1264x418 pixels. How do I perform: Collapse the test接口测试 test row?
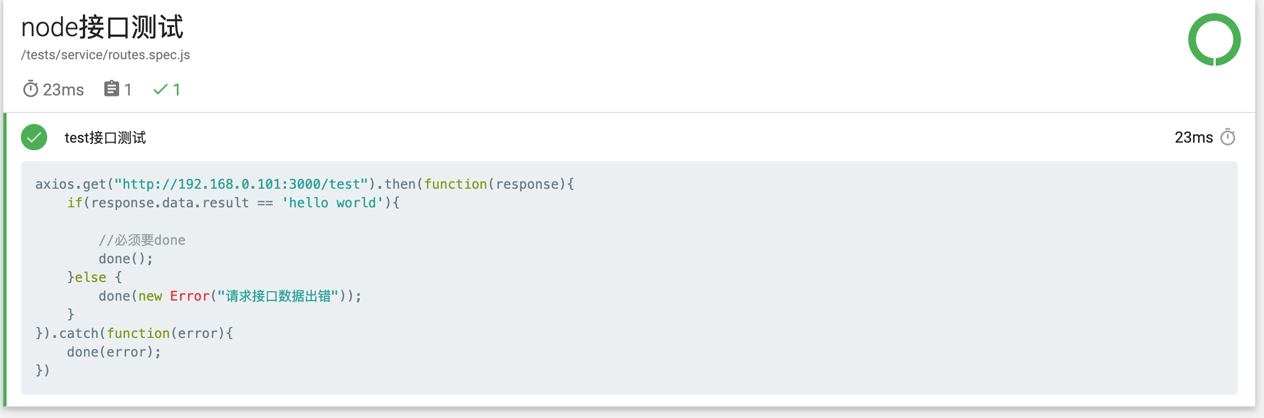tap(629, 137)
